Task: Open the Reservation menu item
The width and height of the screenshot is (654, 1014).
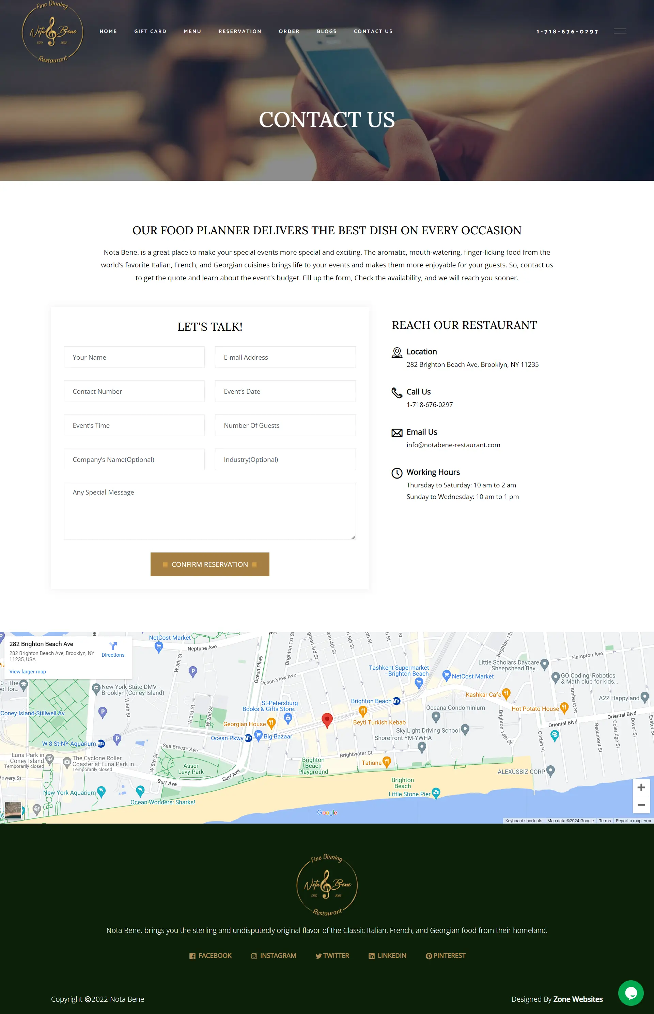Action: pyautogui.click(x=239, y=31)
